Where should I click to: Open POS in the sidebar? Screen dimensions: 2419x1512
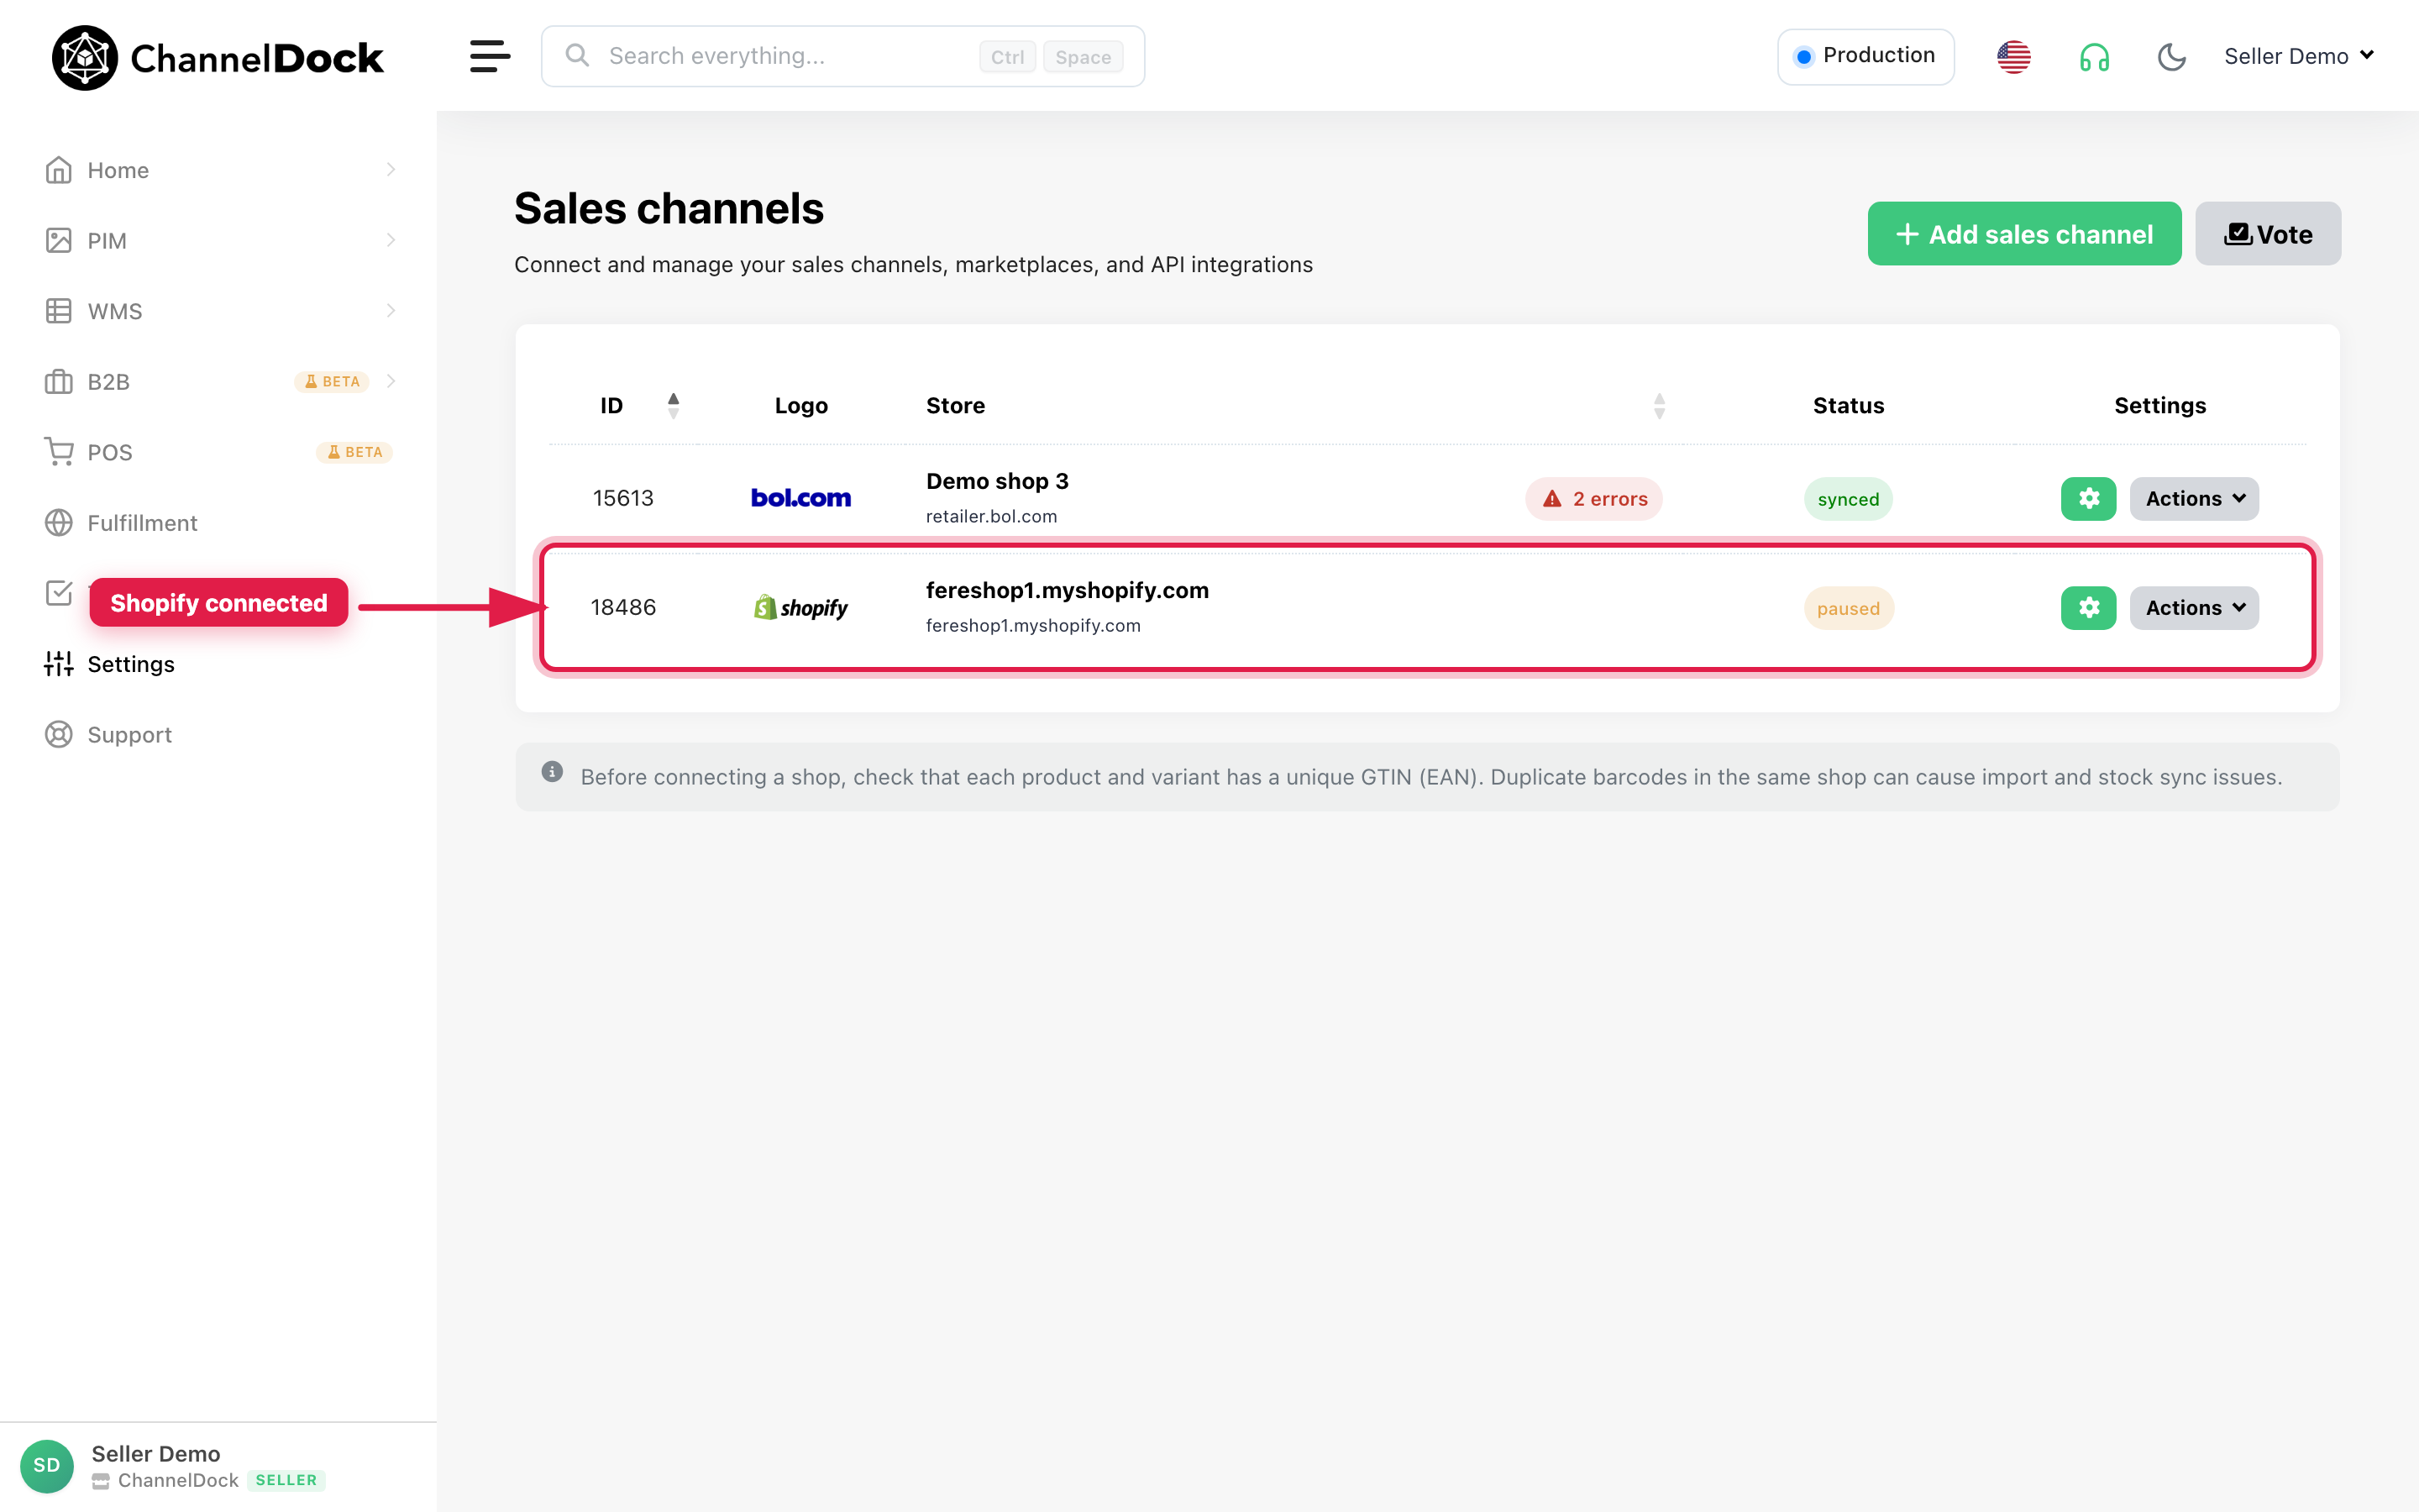click(x=110, y=452)
